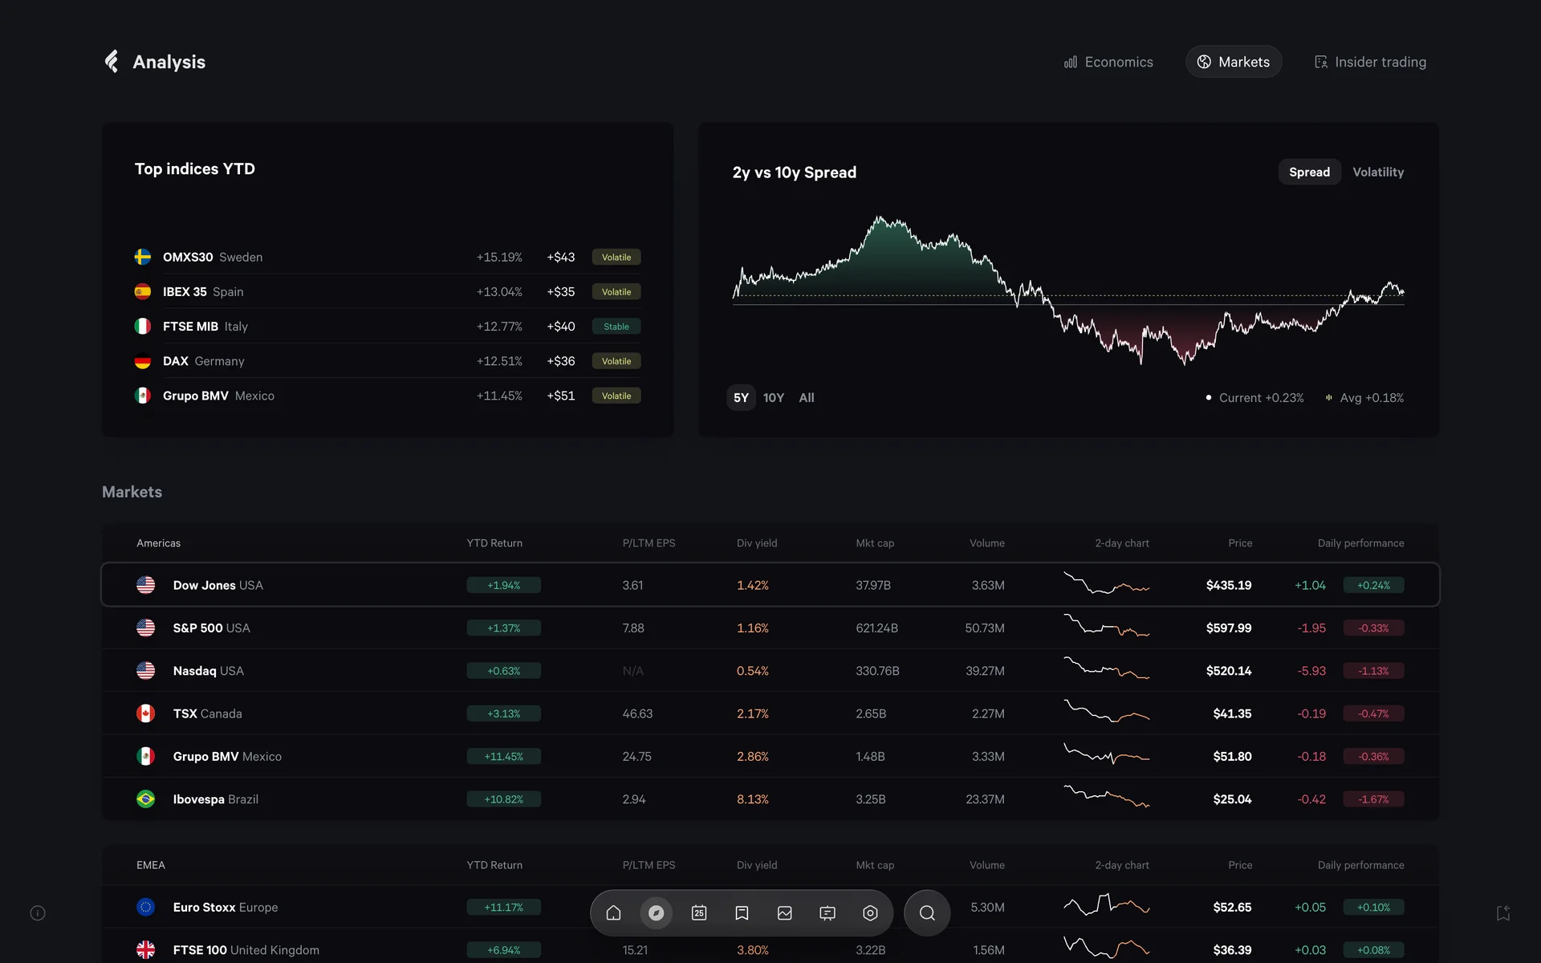The height and width of the screenshot is (963, 1541).
Task: Open the bookmark icon in the dock
Action: coord(742,913)
